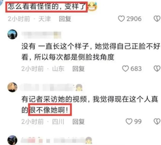The image size is (161, 145).
Task: Reply to the Tianjin comment via 回复
Action: coord(65,19)
